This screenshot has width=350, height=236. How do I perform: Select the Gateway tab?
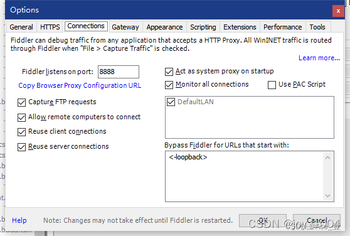pyautogui.click(x=125, y=27)
